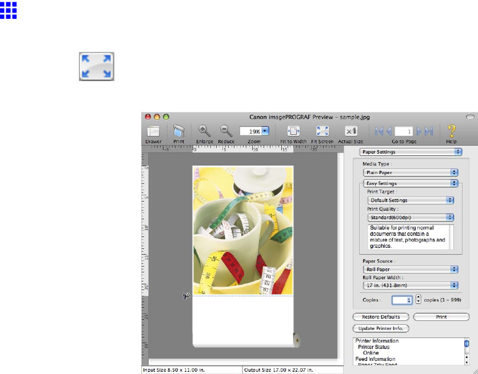Go to previous page arrow

(x=389, y=131)
